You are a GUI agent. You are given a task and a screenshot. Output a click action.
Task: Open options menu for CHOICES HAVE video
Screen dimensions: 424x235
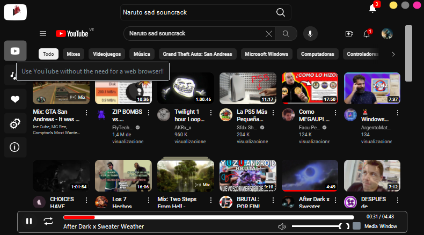(x=86, y=200)
